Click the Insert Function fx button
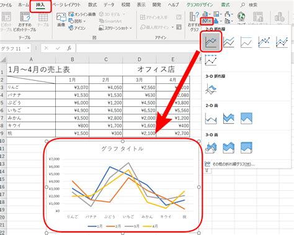This screenshot has height=235, width=294. [69, 48]
